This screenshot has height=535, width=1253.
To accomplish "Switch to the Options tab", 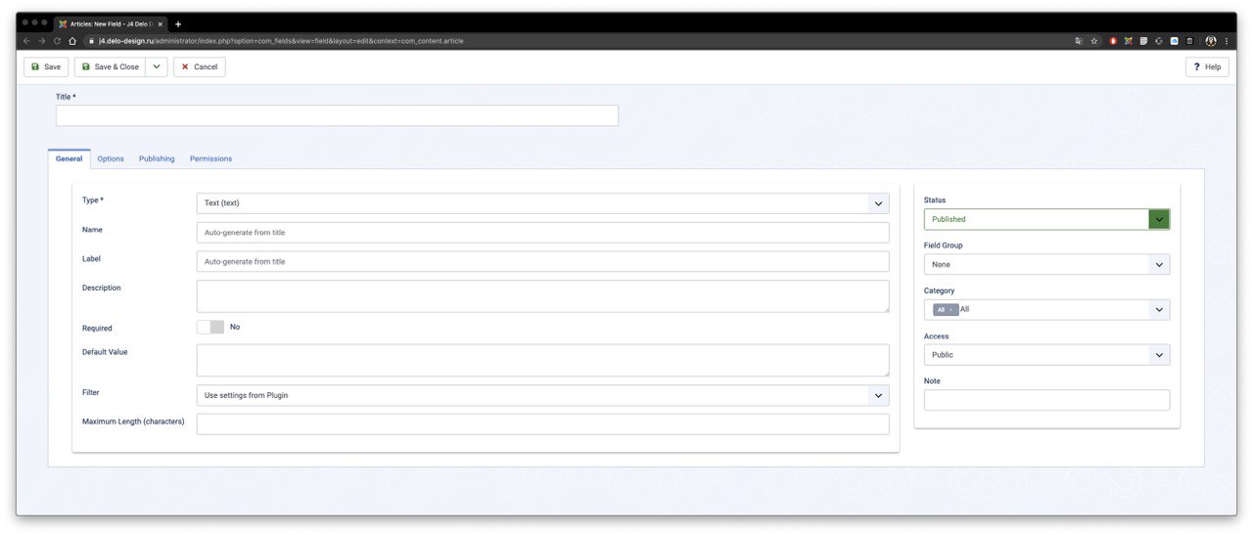I will 111,158.
